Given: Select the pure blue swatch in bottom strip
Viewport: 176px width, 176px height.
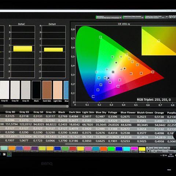Looking at the screenshot, I should tap(119, 149).
